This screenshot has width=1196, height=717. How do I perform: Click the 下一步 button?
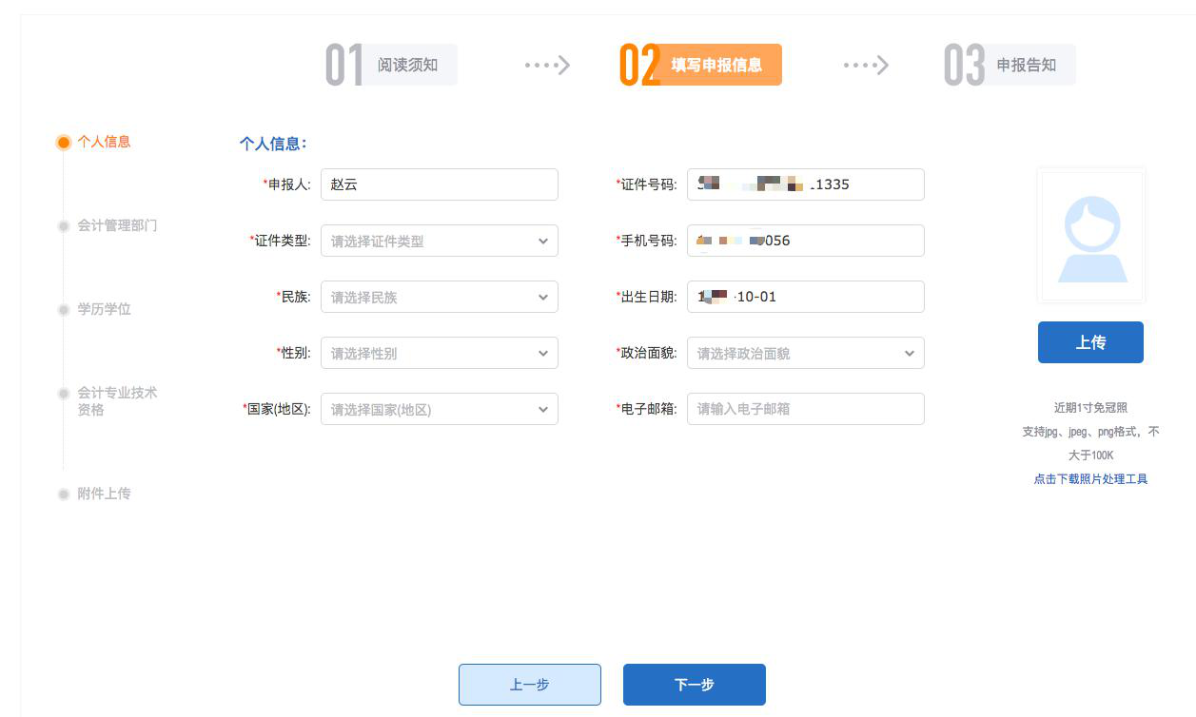(x=694, y=685)
